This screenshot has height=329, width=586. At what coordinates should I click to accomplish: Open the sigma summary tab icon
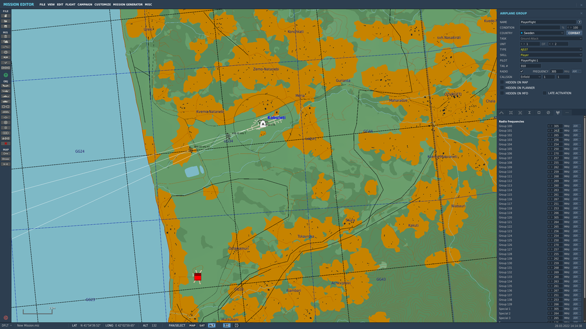click(x=530, y=112)
